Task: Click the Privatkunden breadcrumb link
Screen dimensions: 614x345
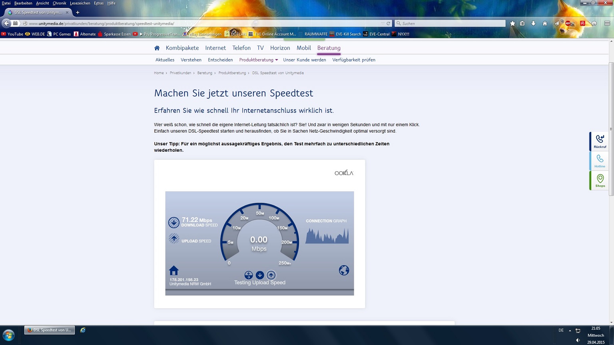Action: pos(180,73)
